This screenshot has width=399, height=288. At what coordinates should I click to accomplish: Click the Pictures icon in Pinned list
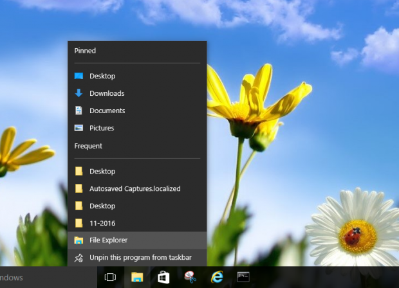click(x=79, y=128)
